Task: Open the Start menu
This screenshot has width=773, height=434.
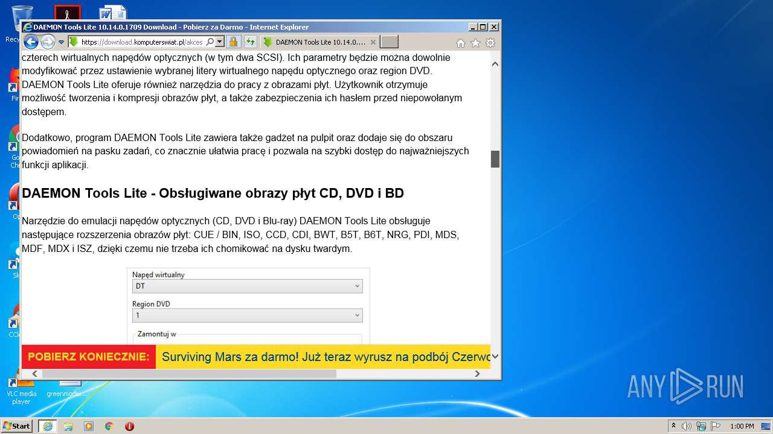Action: coord(16,426)
